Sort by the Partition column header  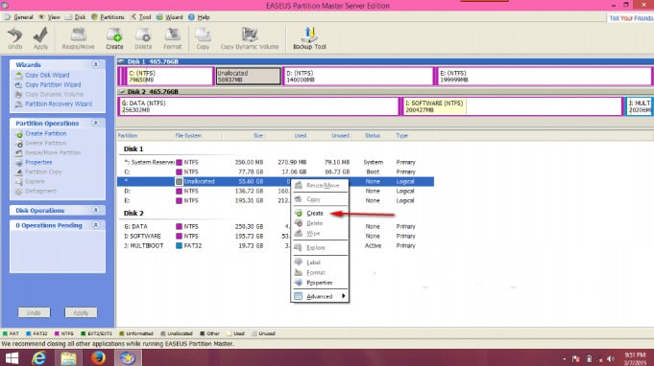pos(128,136)
